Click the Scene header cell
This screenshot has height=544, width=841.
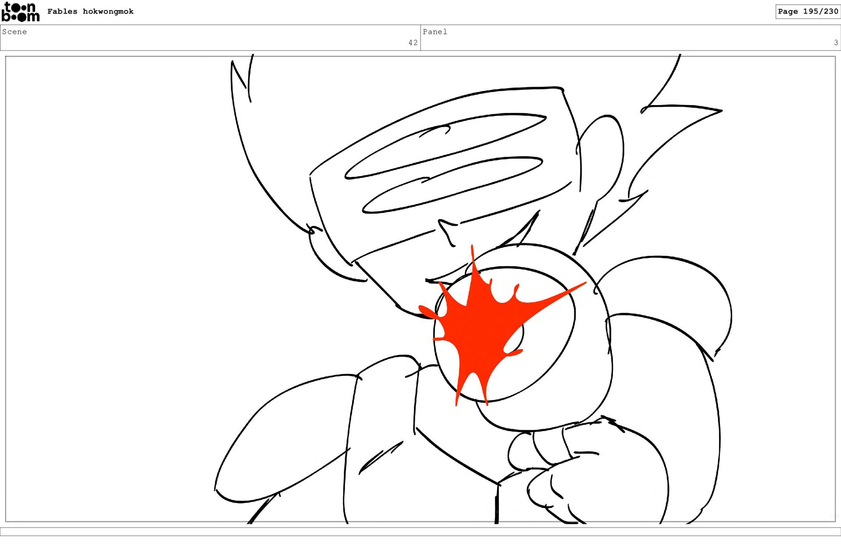[x=210, y=38]
